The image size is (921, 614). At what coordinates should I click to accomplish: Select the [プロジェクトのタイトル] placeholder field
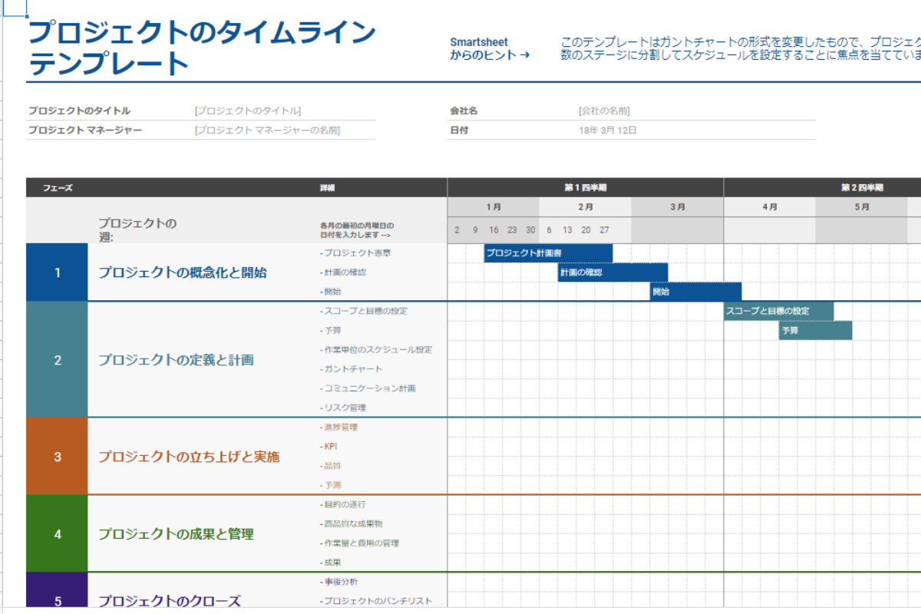pyautogui.click(x=248, y=111)
